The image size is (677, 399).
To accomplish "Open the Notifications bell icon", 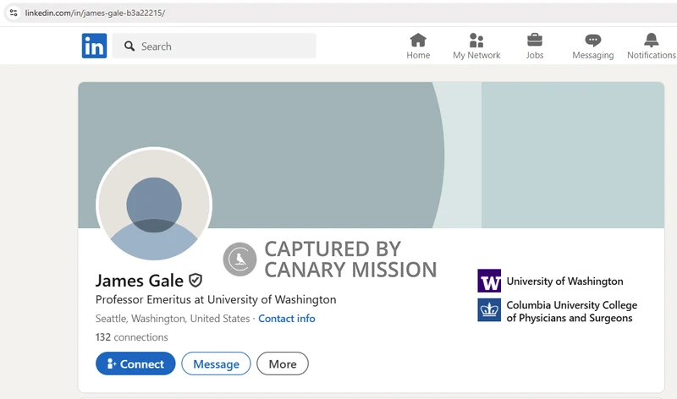I will (x=651, y=40).
